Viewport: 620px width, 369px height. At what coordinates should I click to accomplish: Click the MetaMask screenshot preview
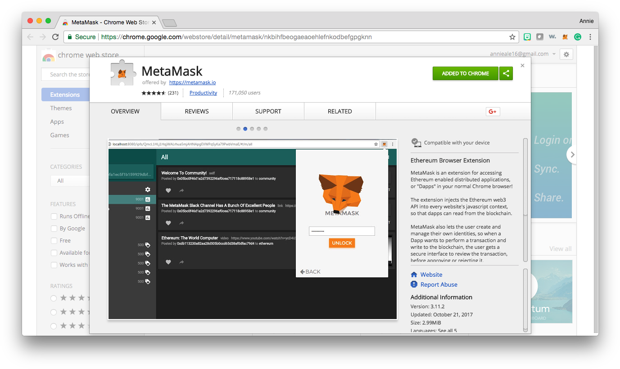coord(253,229)
